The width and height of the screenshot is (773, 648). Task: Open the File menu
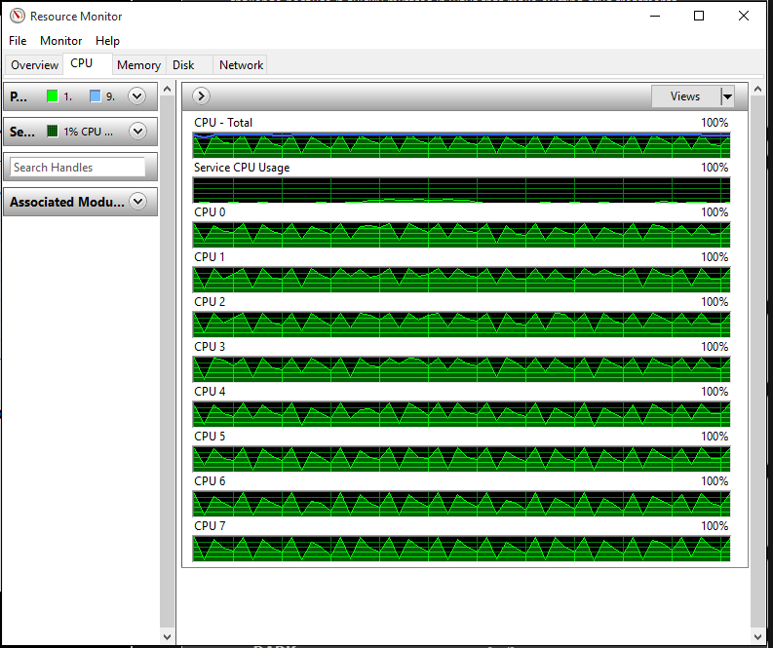[x=18, y=41]
